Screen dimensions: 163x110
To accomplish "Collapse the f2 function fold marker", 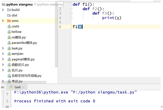I will [x=71, y=9].
